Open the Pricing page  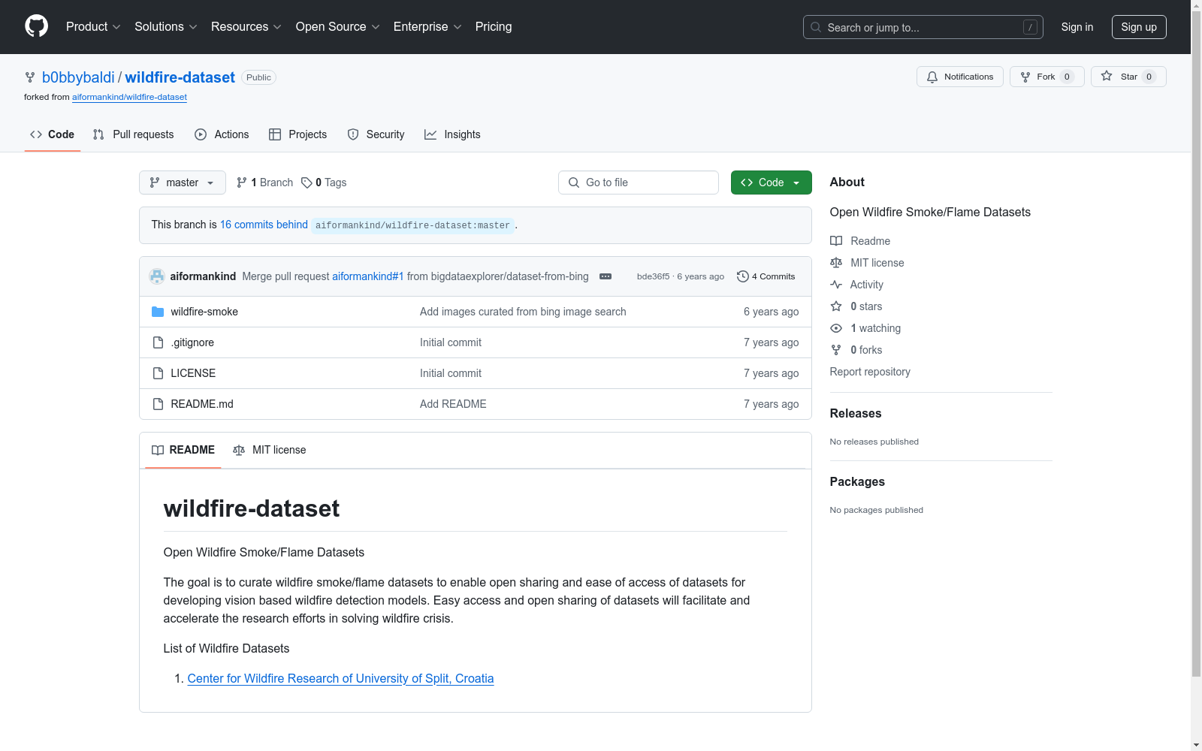click(494, 26)
